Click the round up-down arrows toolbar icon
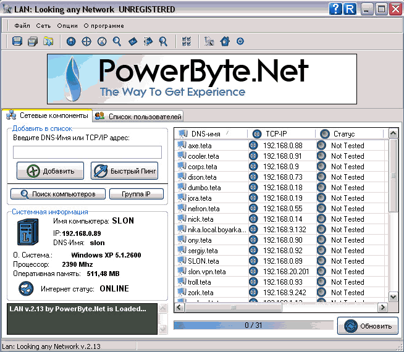 tap(71, 41)
